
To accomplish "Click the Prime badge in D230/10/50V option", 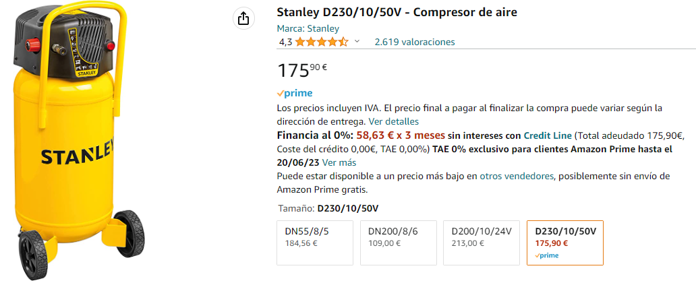I will (546, 255).
